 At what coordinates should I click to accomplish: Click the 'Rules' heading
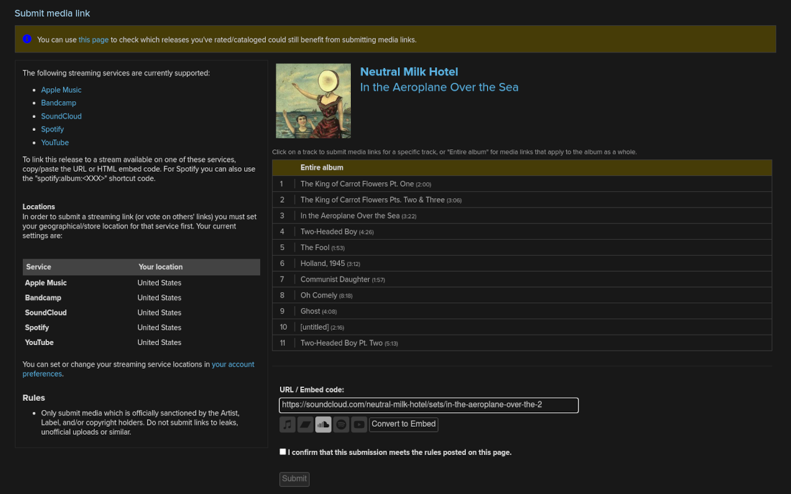(34, 398)
